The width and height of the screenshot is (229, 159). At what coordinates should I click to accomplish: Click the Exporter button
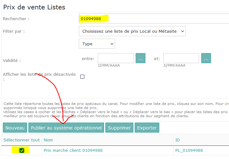pyautogui.click(x=147, y=128)
